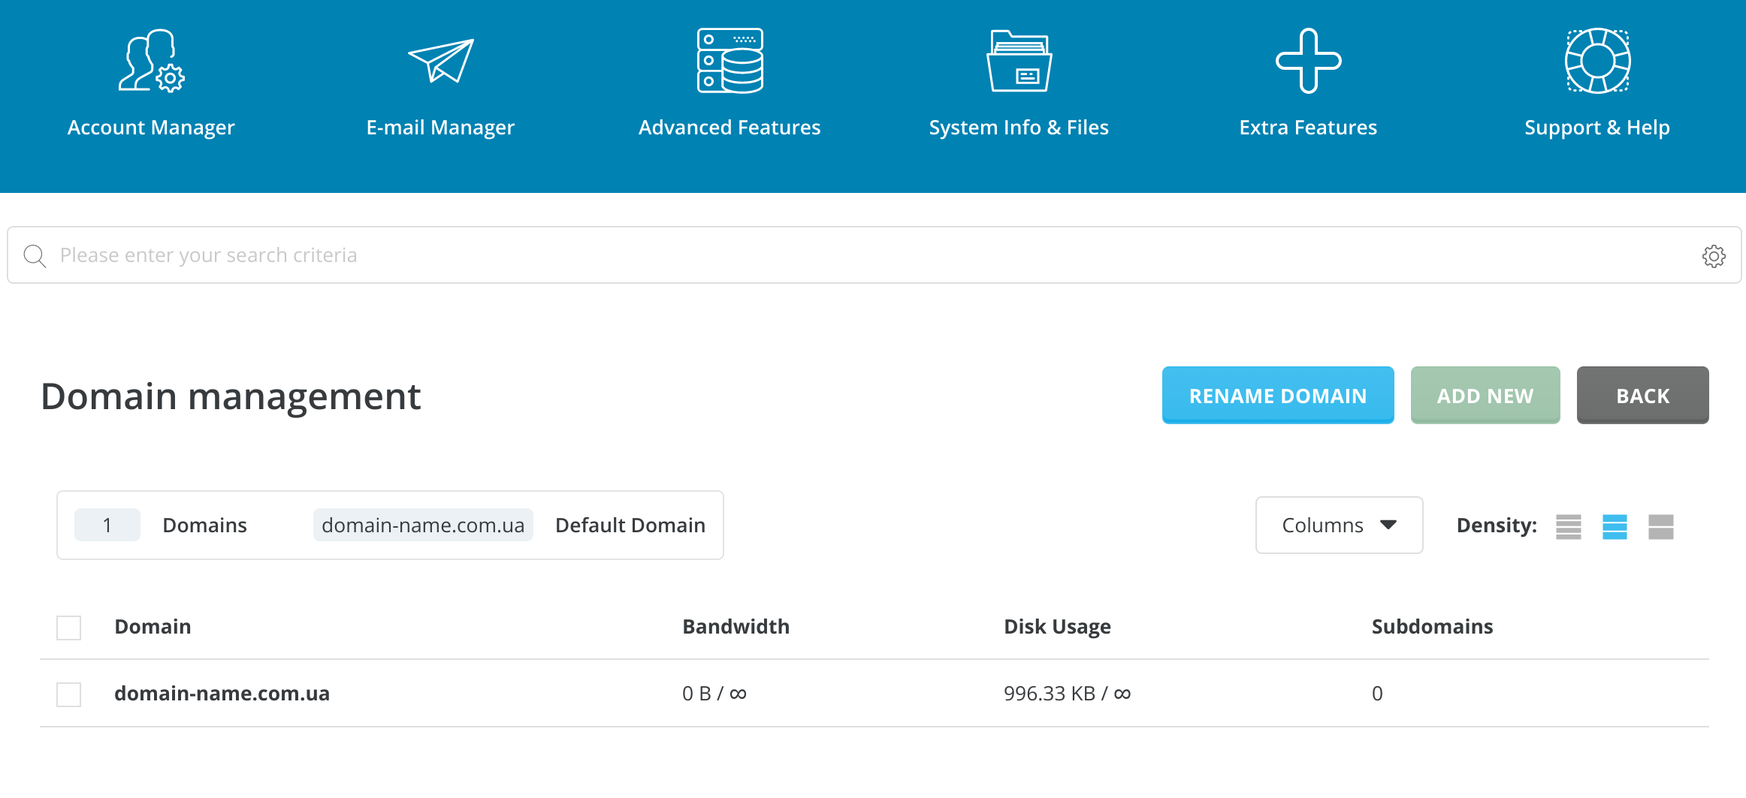Click the search magnifier icon

click(x=35, y=256)
